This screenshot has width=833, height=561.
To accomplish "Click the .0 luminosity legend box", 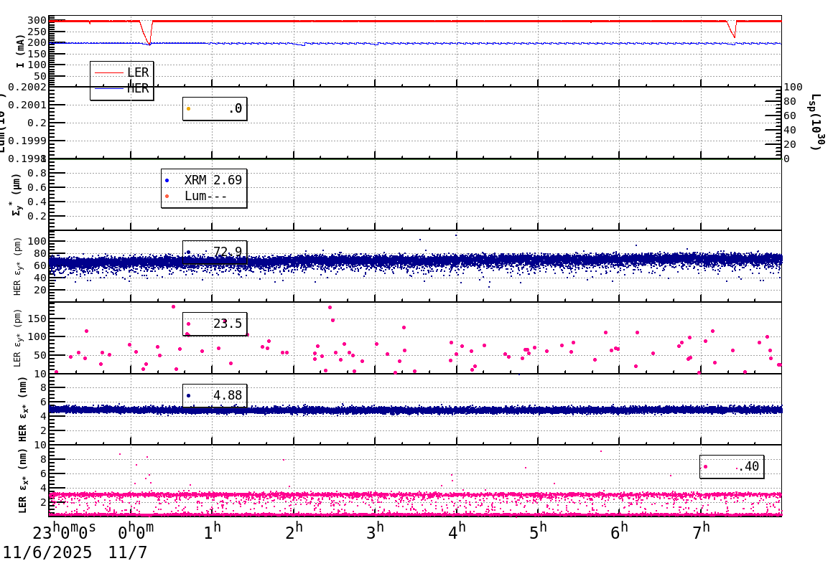I will tap(215, 109).
